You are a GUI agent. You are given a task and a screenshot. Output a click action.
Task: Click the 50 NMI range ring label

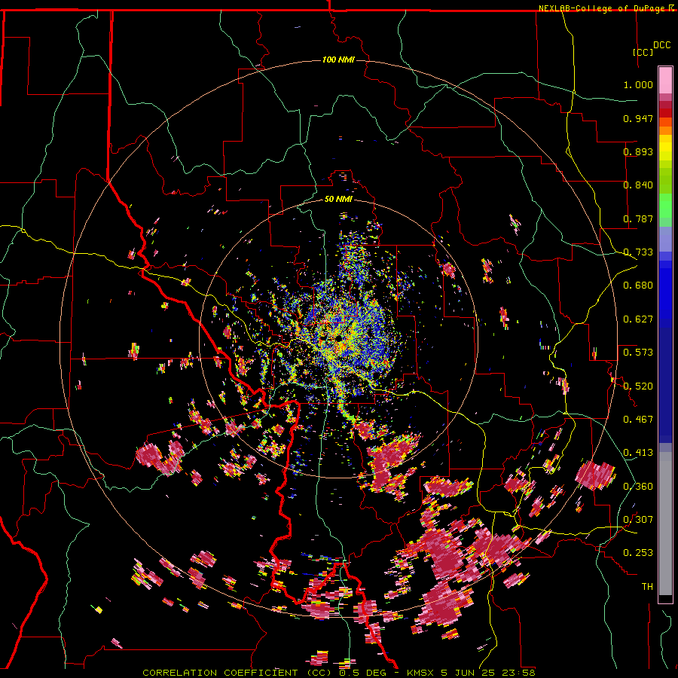[x=338, y=199]
